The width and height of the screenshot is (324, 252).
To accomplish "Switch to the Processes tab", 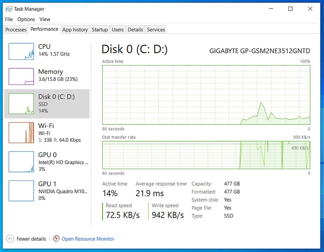I will point(16,30).
